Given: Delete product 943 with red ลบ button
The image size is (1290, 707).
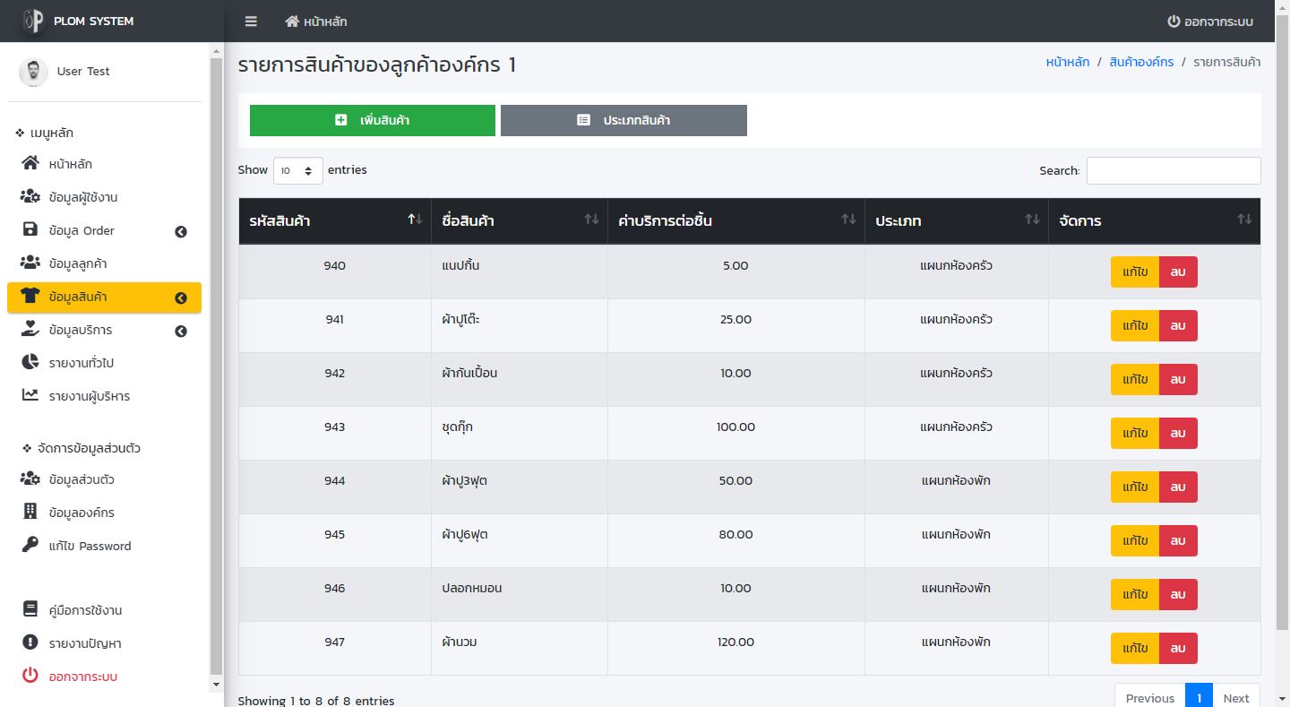Looking at the screenshot, I should point(1178,433).
